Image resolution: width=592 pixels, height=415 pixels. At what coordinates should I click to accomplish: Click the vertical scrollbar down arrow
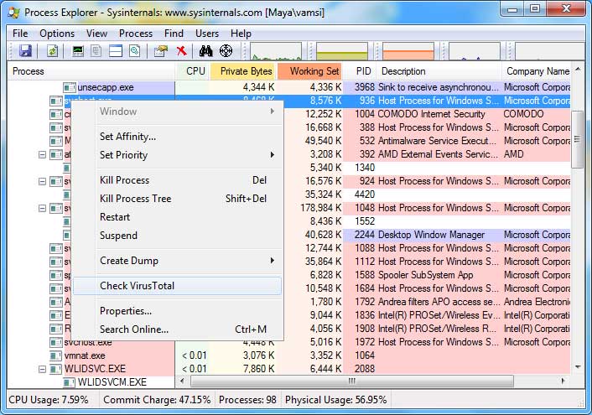point(577,367)
